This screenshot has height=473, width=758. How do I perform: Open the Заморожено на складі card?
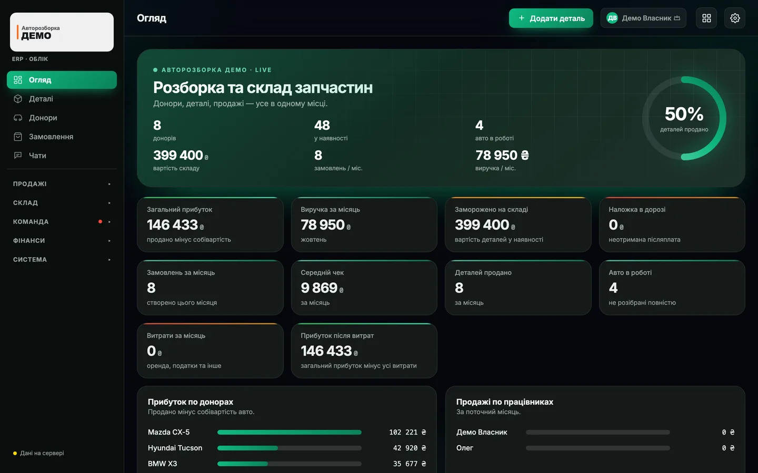[x=518, y=224]
